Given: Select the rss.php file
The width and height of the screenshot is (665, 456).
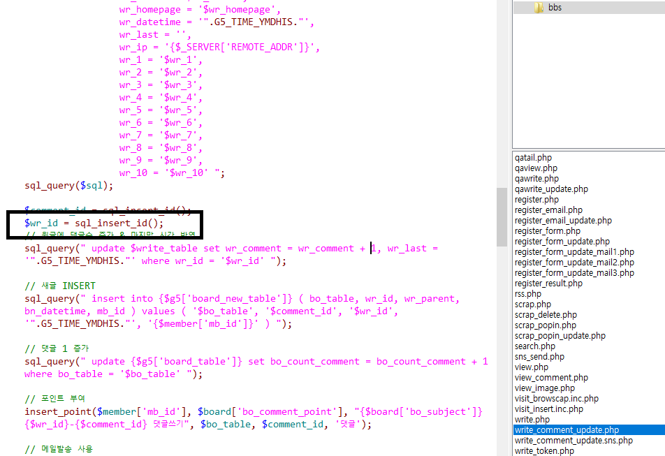Looking at the screenshot, I should 528,294.
